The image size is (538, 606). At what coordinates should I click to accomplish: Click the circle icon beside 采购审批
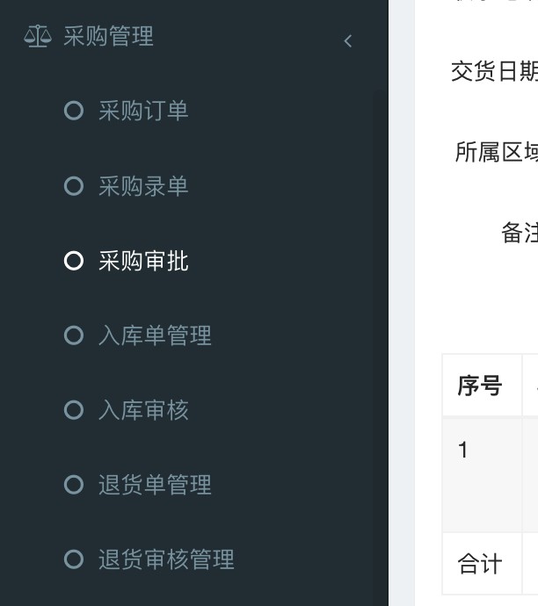[x=74, y=261]
